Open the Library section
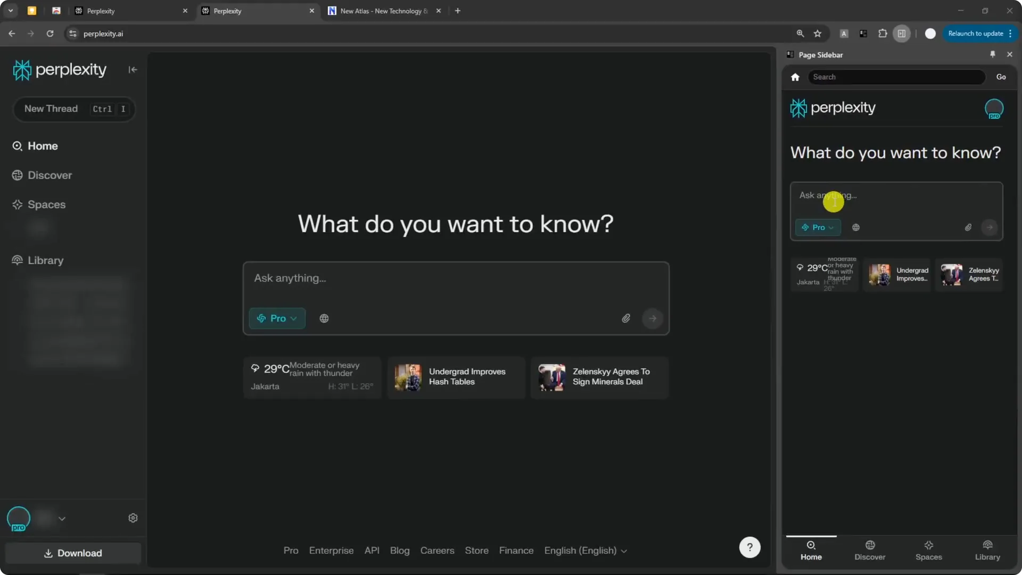 (x=44, y=260)
